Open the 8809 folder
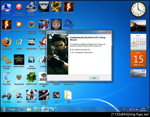 pyautogui.click(x=68, y=96)
